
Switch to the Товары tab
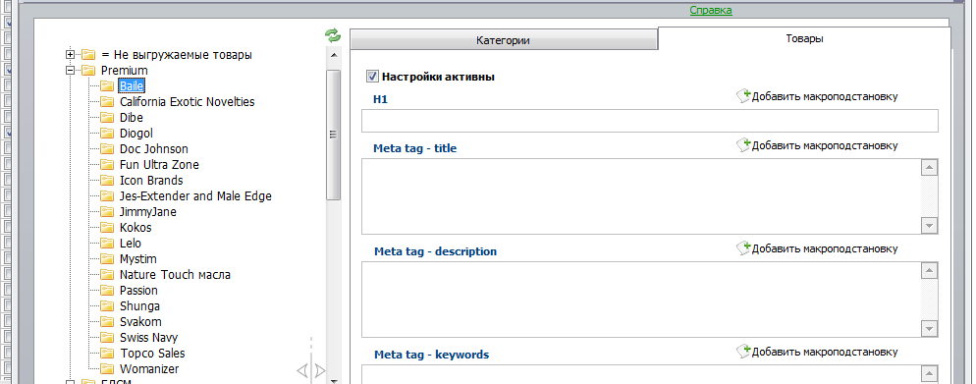click(804, 38)
